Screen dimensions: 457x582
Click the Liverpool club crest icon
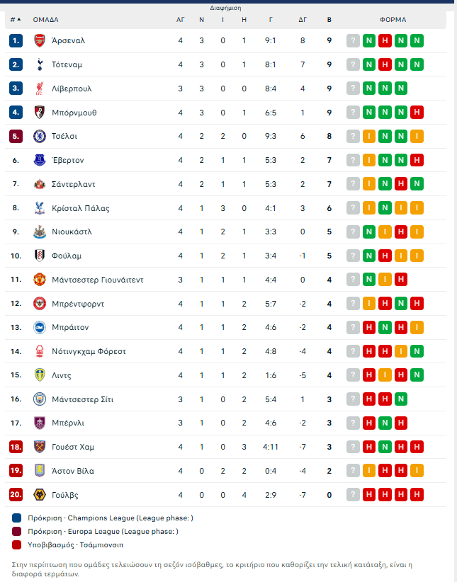tap(40, 89)
